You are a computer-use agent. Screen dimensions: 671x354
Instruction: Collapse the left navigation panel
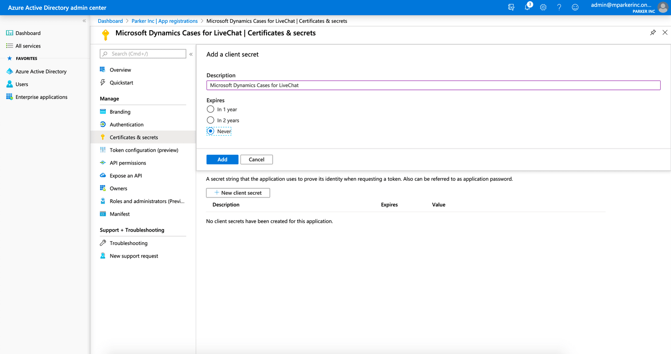point(84,20)
